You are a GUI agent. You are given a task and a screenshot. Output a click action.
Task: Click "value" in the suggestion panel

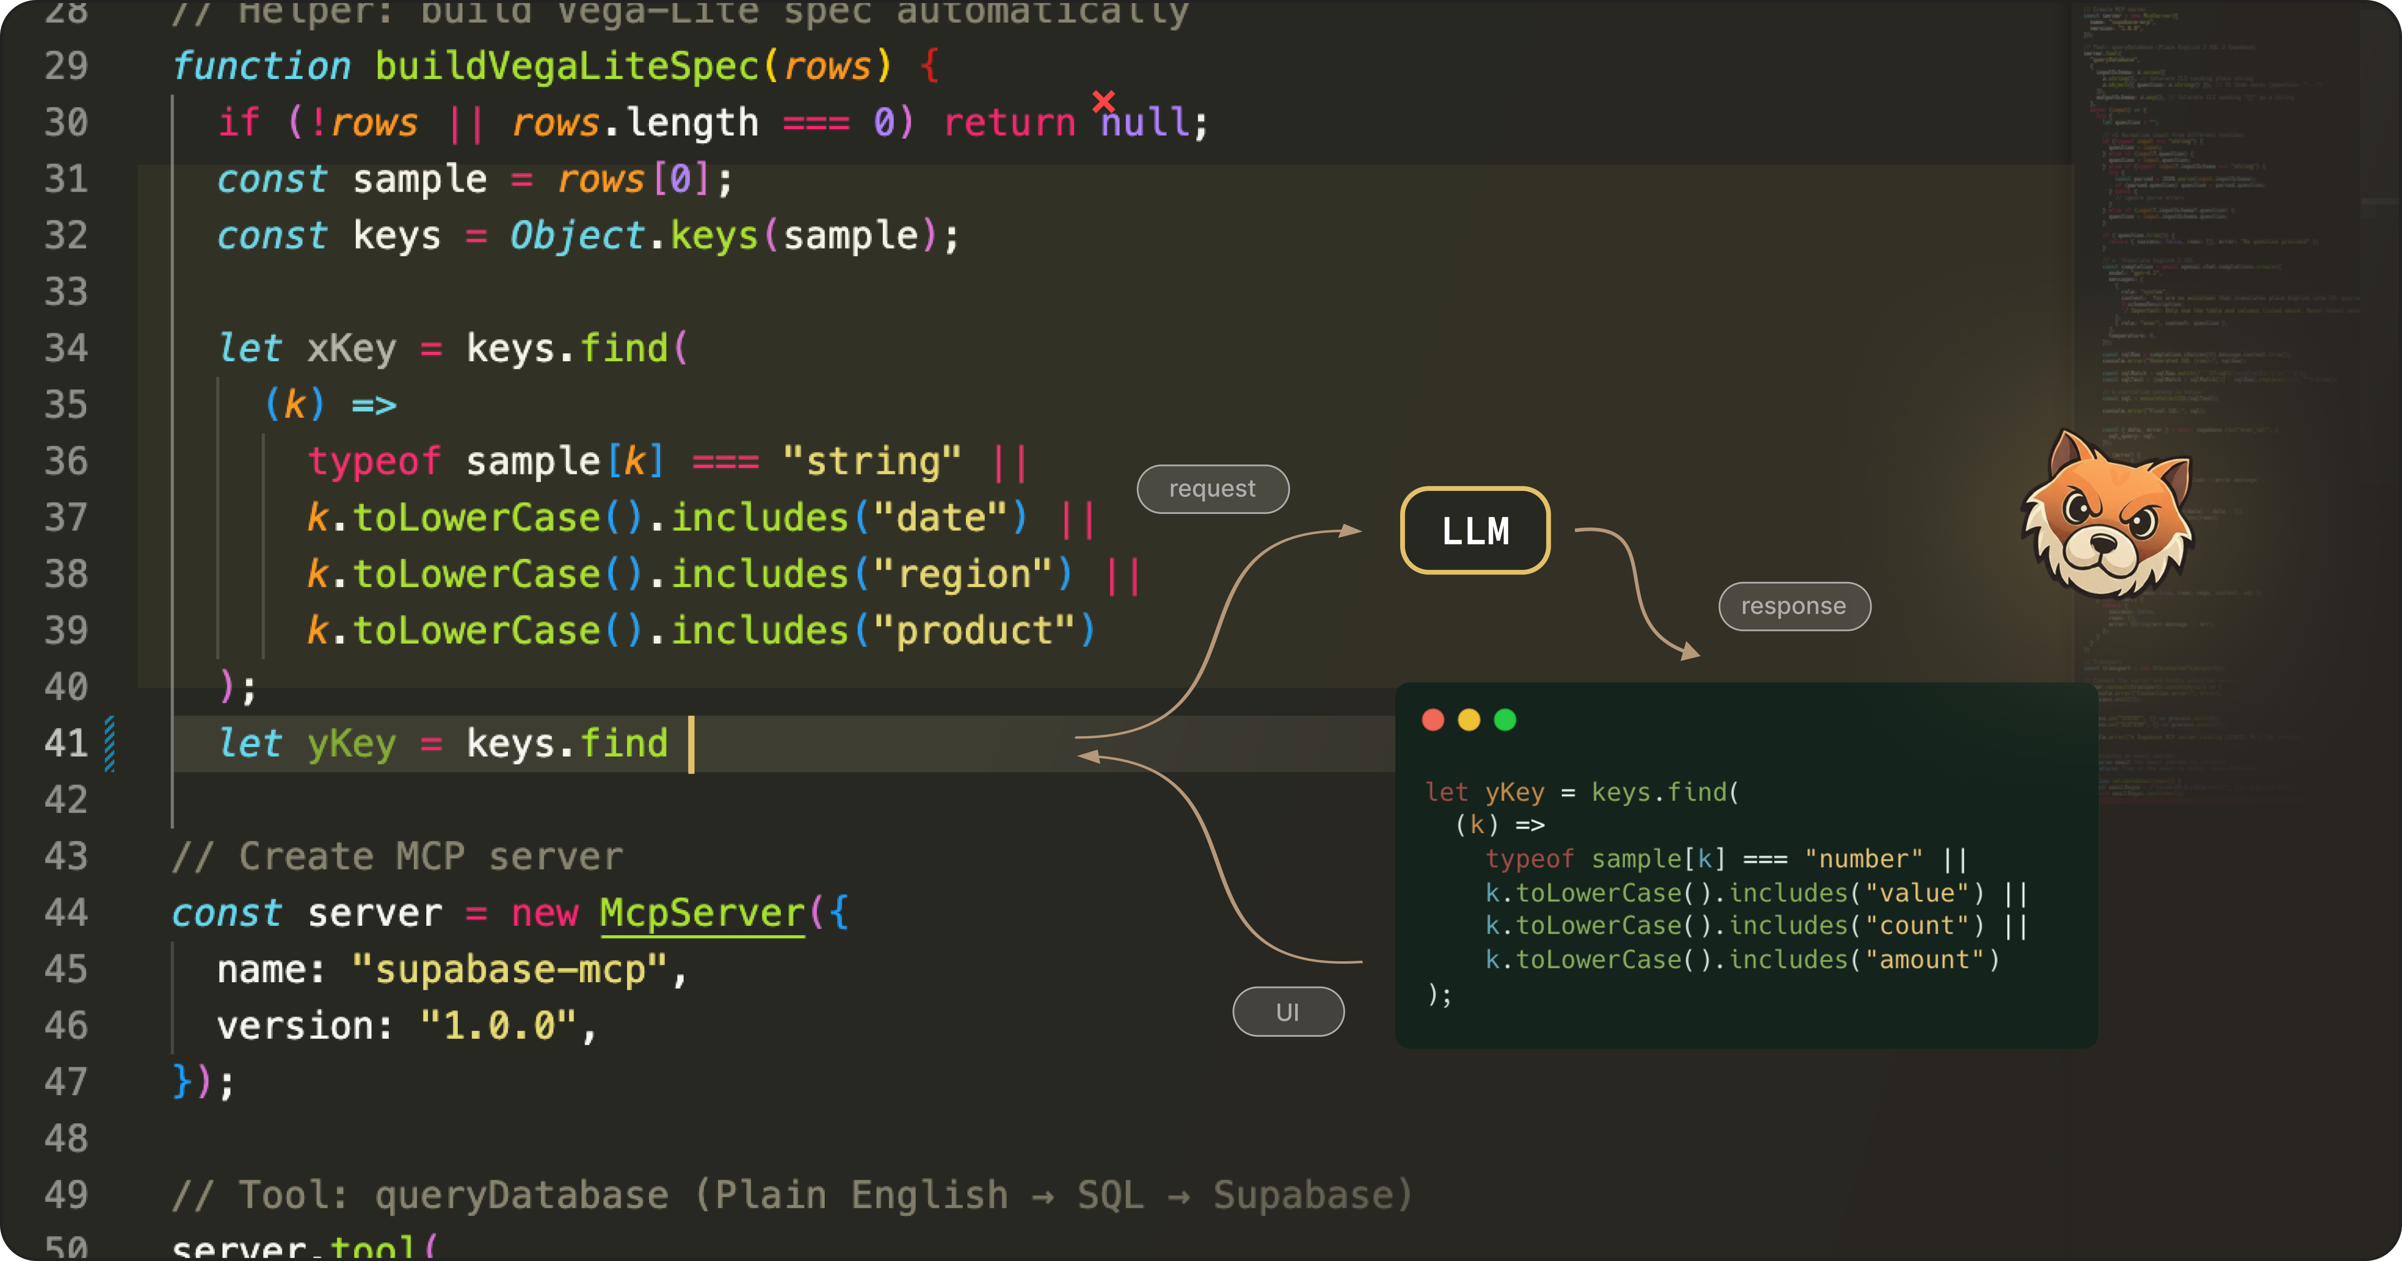click(x=1917, y=893)
